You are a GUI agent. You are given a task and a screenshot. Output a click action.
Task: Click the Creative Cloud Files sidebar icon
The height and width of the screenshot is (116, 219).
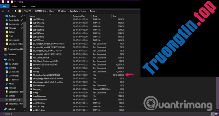tap(5, 49)
